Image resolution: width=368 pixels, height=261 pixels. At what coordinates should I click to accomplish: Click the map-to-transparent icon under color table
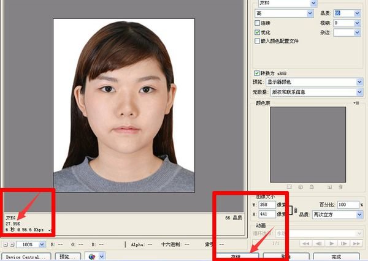pyautogui.click(x=289, y=187)
